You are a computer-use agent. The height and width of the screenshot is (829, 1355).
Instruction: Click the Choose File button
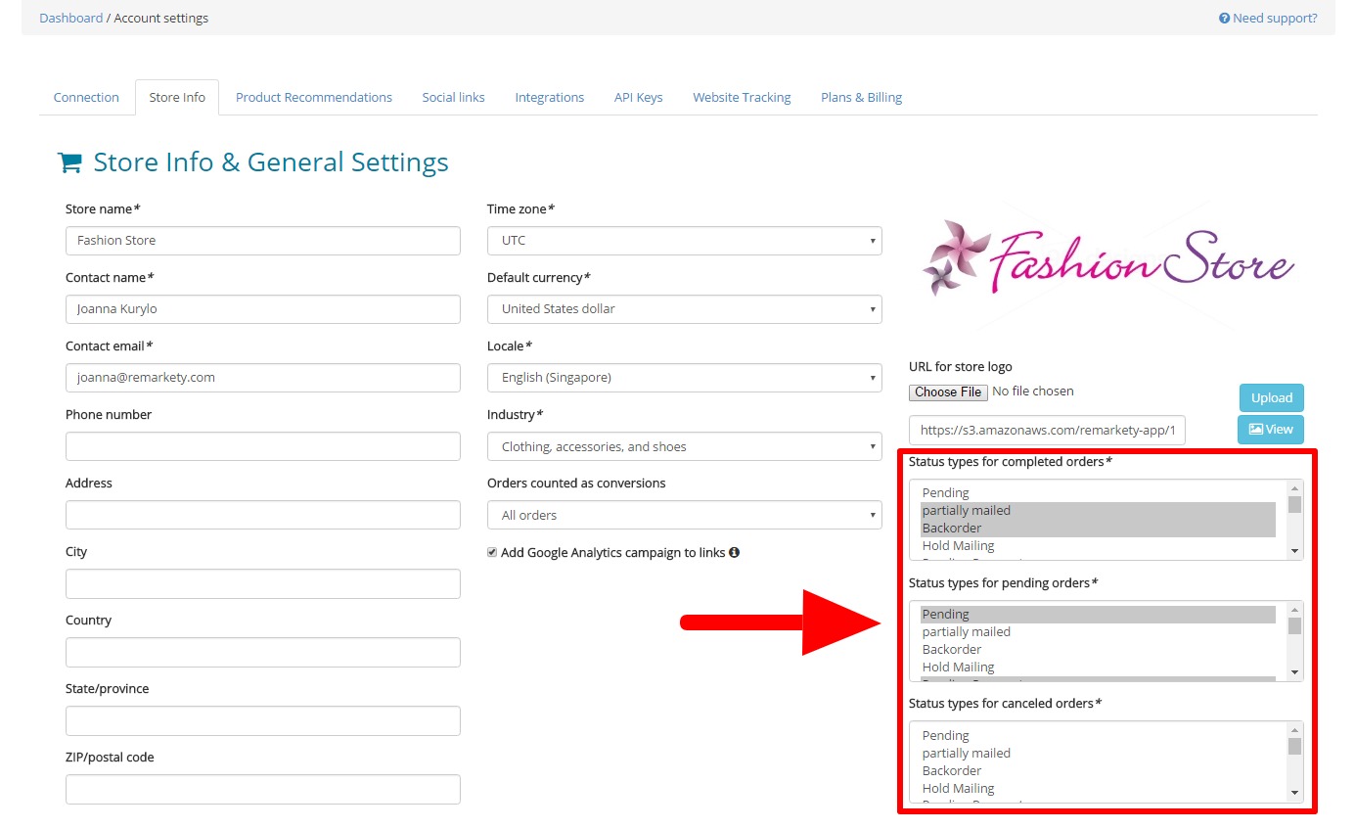[948, 391]
